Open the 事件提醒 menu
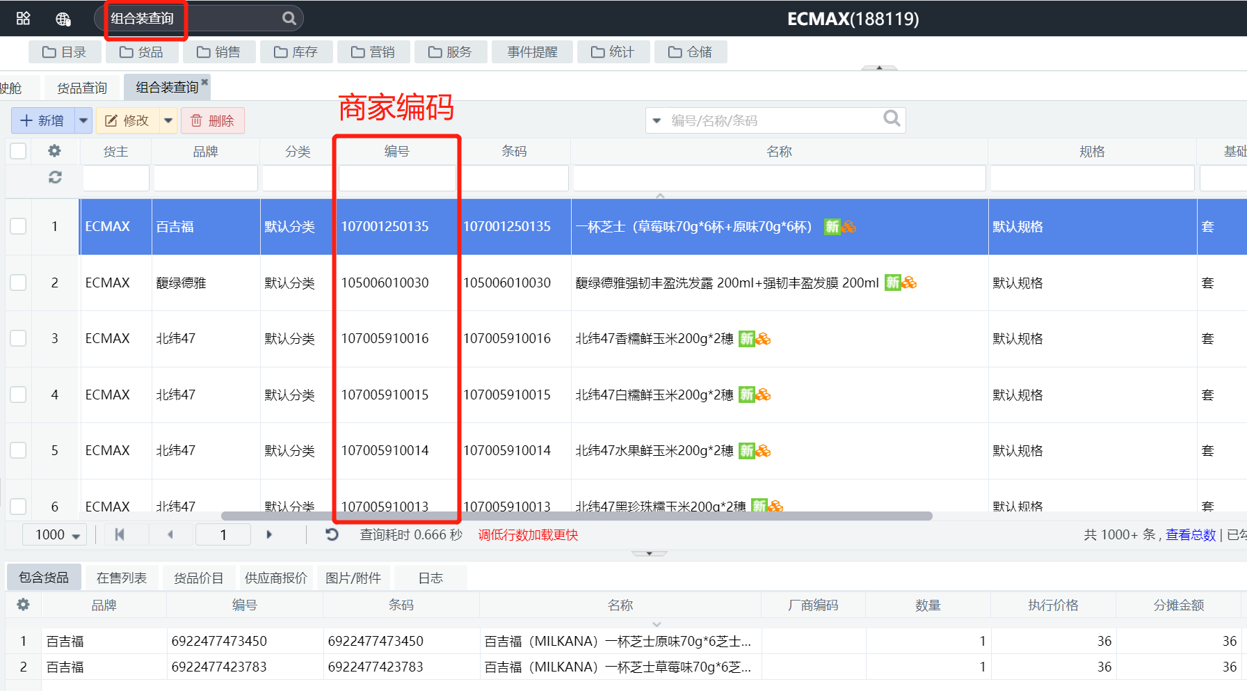This screenshot has height=691, width=1247. point(532,52)
